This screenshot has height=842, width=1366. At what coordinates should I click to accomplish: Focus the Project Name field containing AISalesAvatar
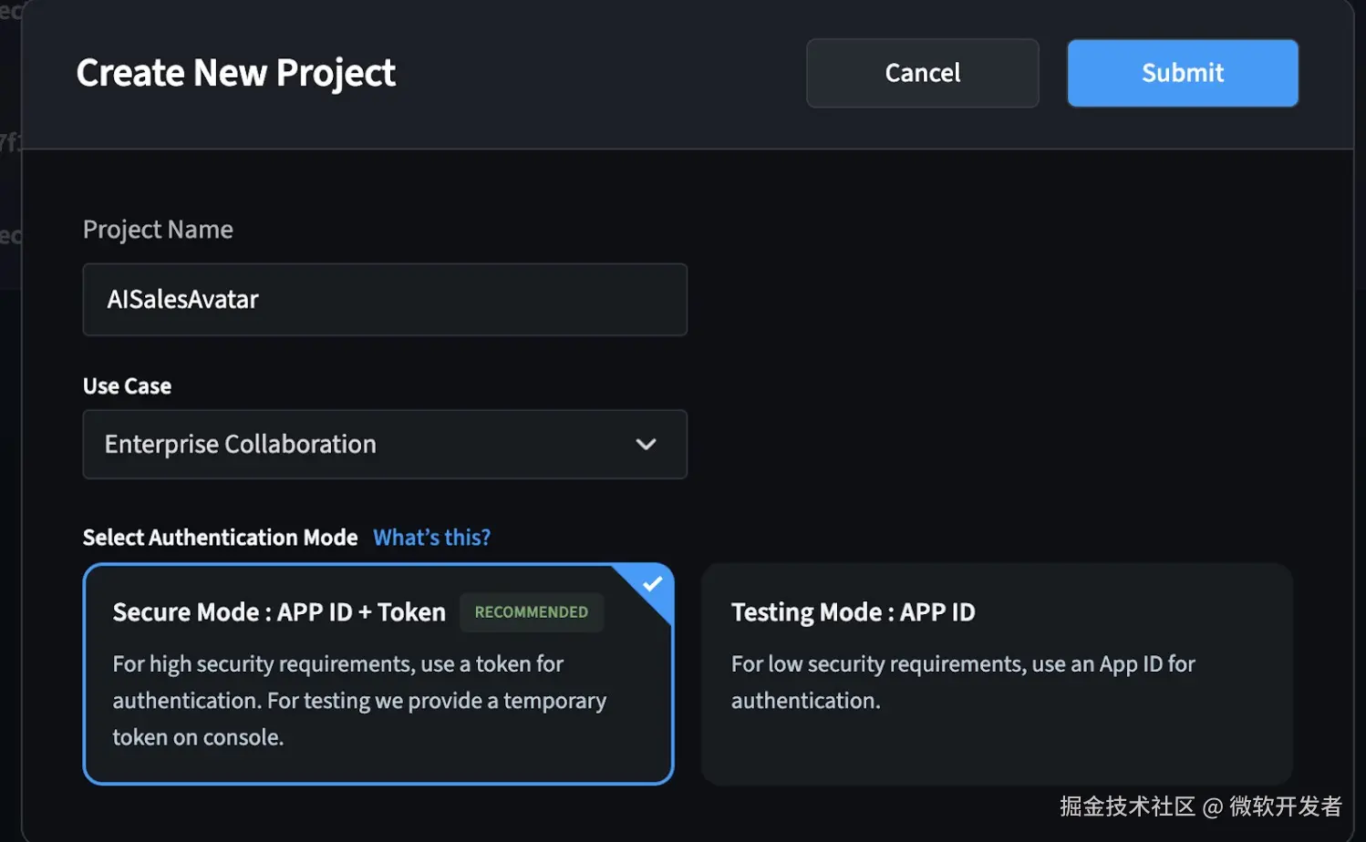coord(384,300)
